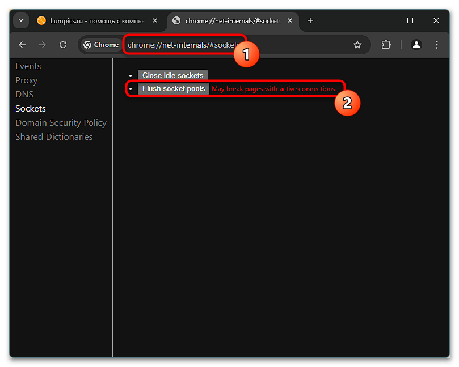459x367 pixels.
Task: Click the Chrome site info chip
Action: [101, 45]
